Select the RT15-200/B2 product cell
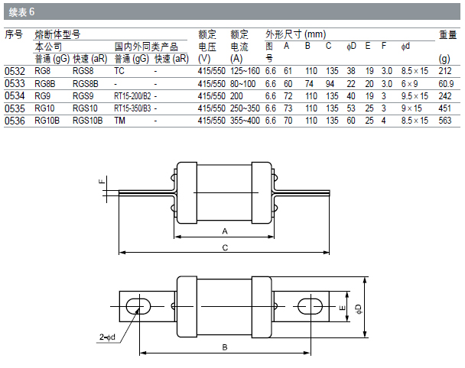465x368 pixels. [x=134, y=96]
